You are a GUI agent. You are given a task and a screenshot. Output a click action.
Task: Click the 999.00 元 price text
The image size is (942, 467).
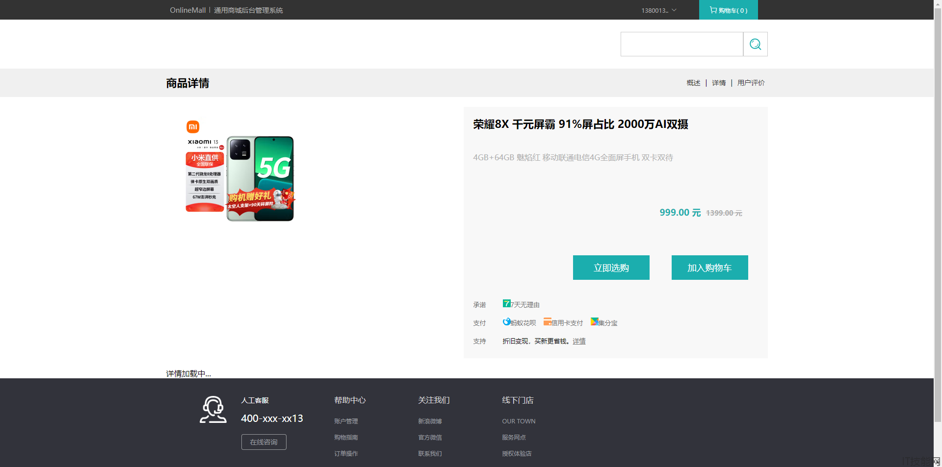coord(680,213)
